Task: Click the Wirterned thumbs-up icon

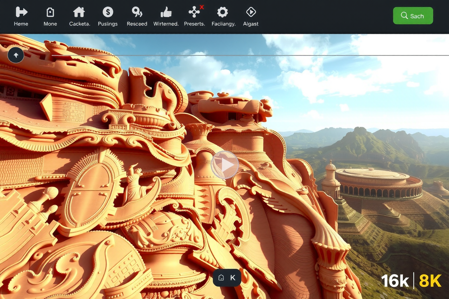Action: click(x=166, y=12)
